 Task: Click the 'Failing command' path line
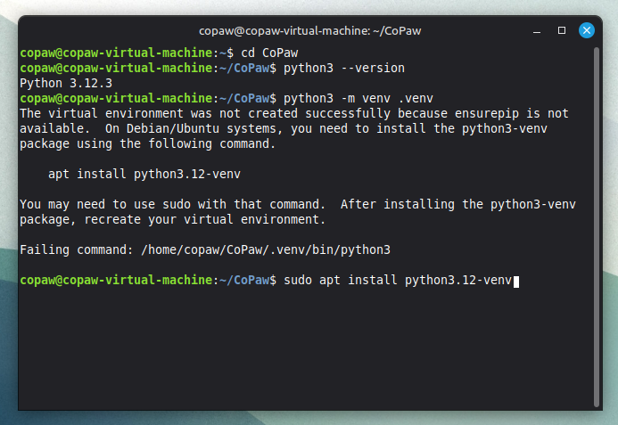[205, 250]
